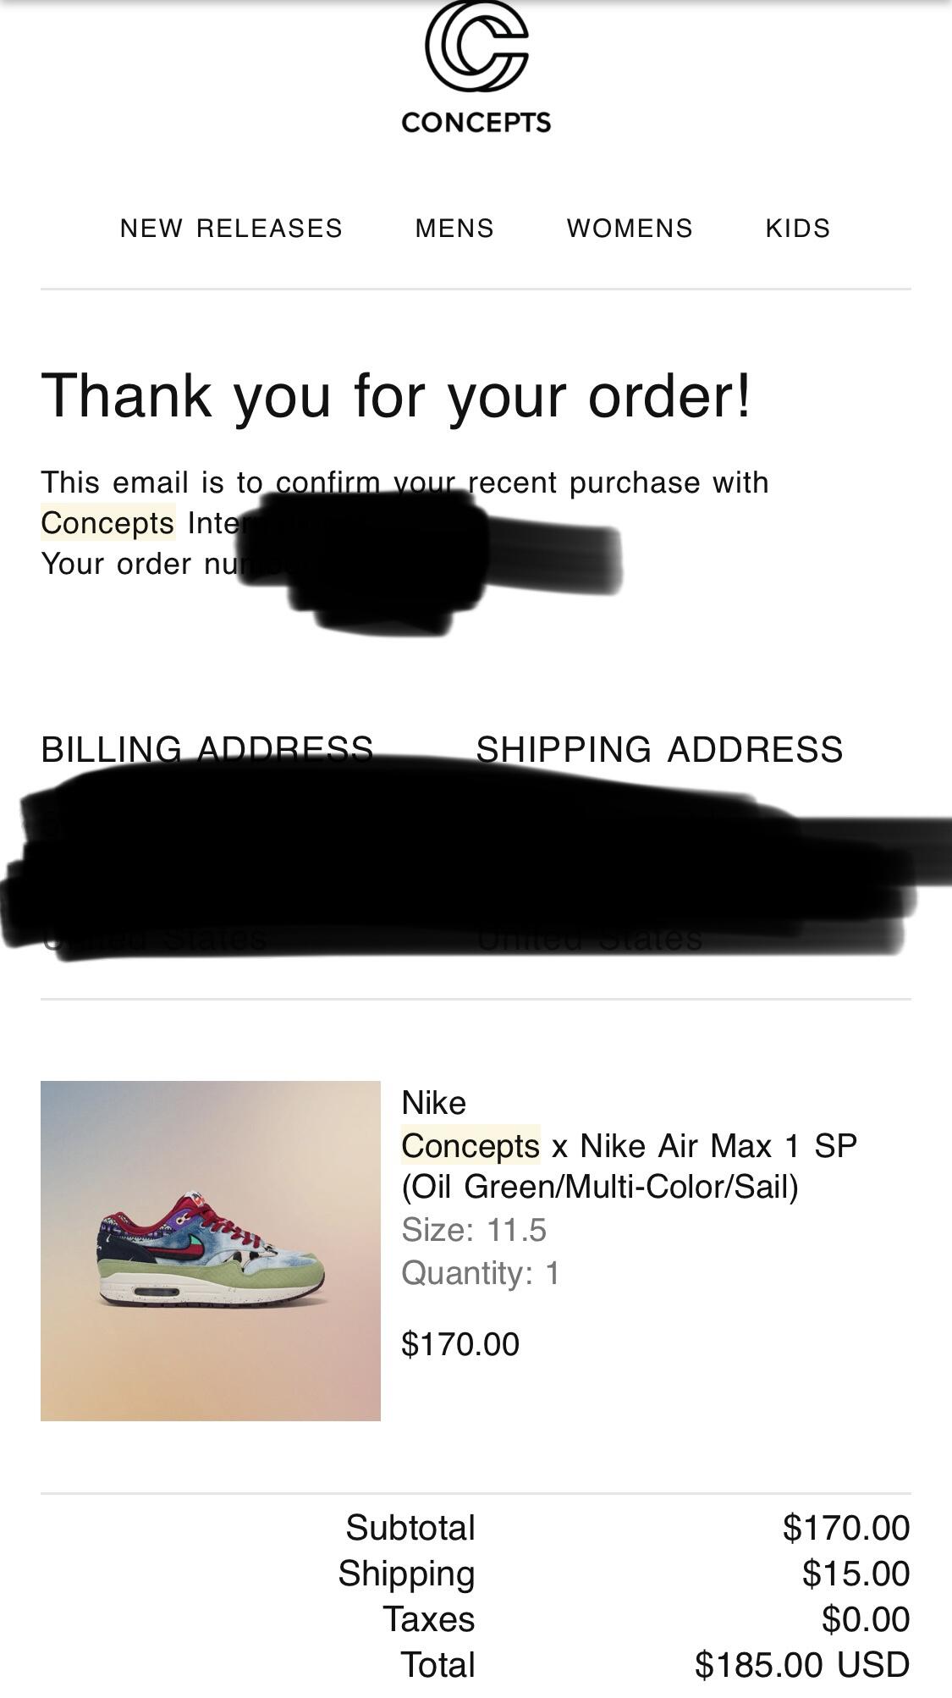
Task: Click the Thank you for your order heading
Action: click(396, 395)
